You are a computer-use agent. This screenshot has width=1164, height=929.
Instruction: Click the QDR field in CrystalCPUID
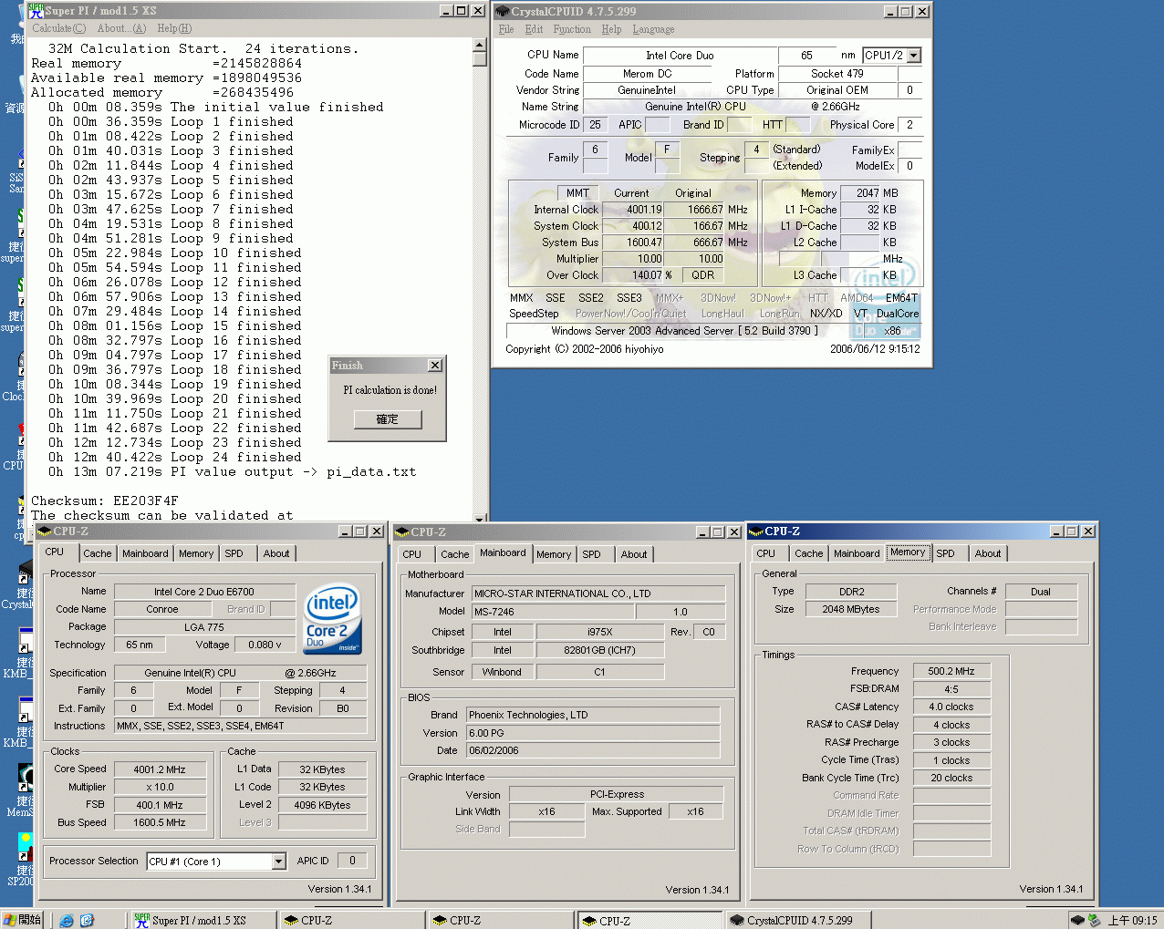[702, 275]
